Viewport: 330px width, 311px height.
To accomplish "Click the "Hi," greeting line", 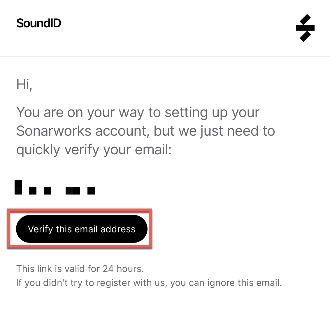I will (24, 84).
